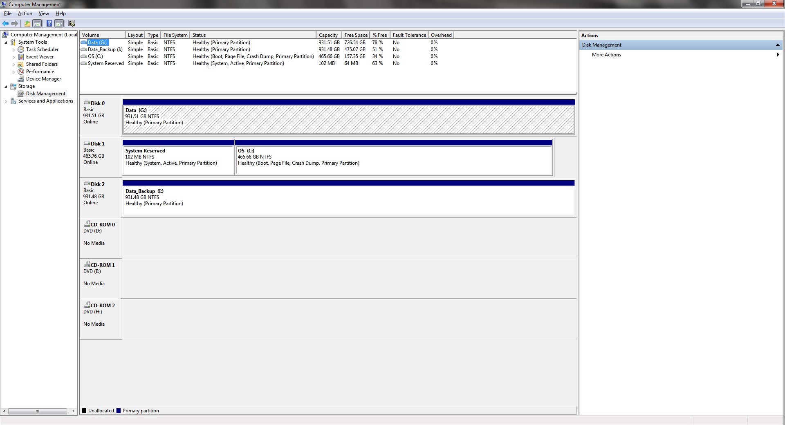Click the Disk 0 label box
This screenshot has height=425, width=785.
pyautogui.click(x=101, y=117)
